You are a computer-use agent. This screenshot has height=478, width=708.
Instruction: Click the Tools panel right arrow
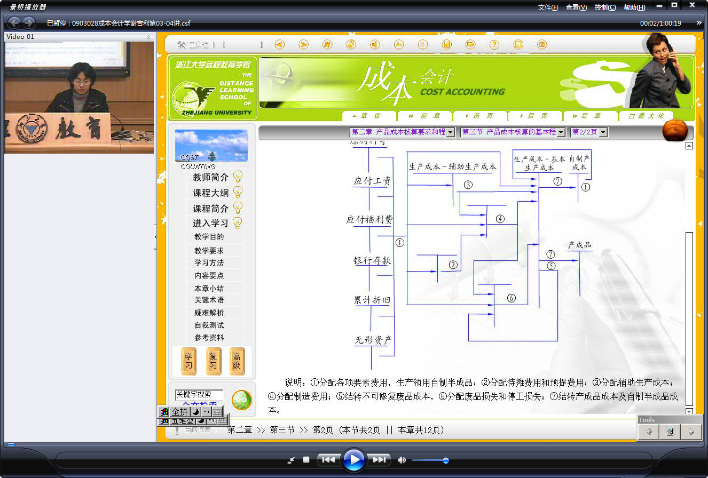coord(691,432)
